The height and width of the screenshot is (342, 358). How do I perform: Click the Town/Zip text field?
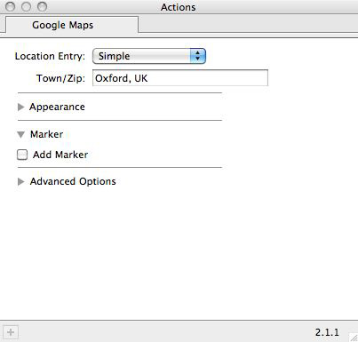coord(180,78)
